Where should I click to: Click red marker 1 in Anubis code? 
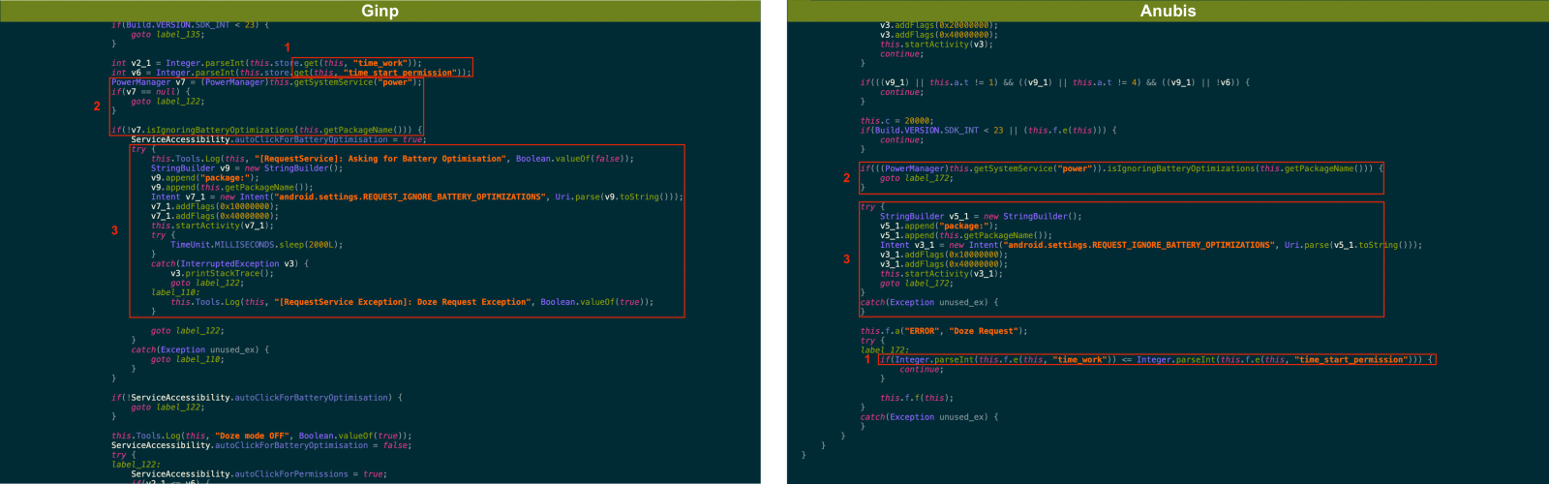[x=867, y=359]
